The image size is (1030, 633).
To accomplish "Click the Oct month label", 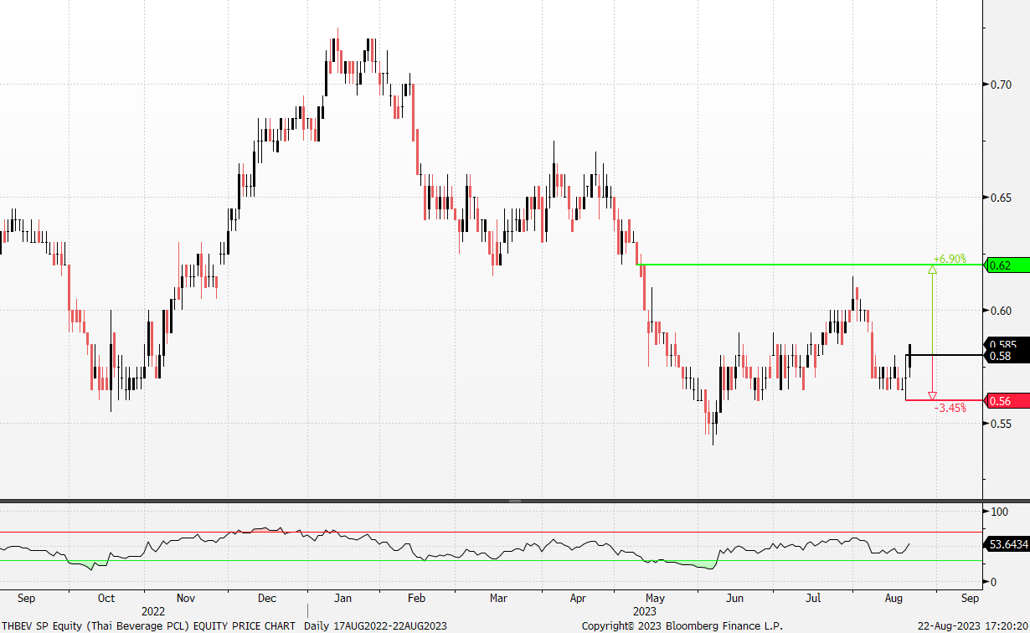I will [x=106, y=599].
